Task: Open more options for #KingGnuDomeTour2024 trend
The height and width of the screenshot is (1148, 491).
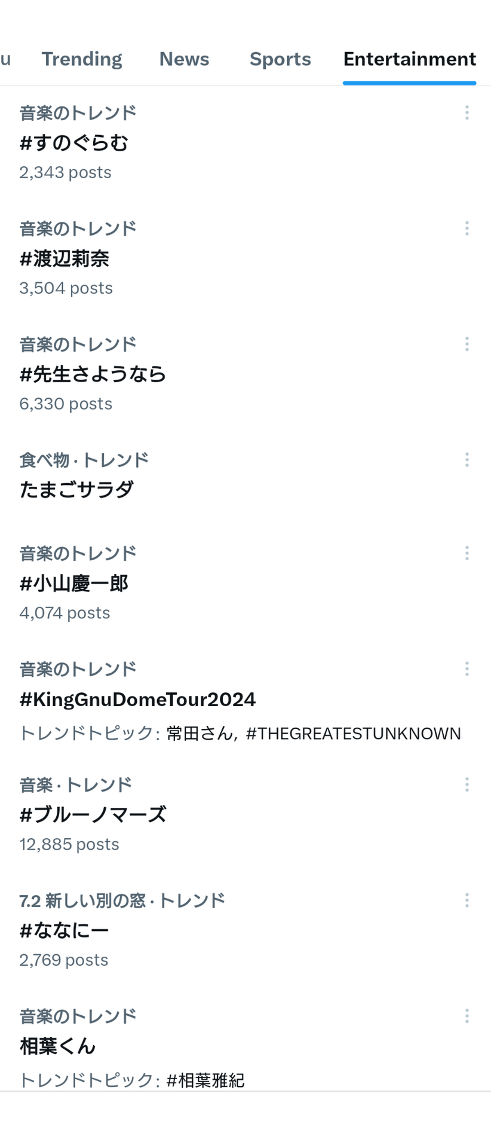Action: [x=467, y=668]
